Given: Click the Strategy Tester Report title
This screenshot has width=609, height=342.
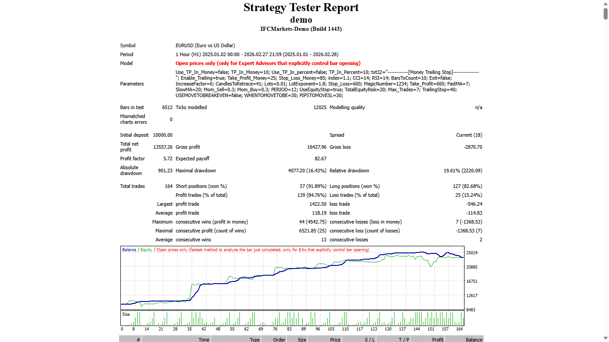Looking at the screenshot, I should (x=301, y=8).
